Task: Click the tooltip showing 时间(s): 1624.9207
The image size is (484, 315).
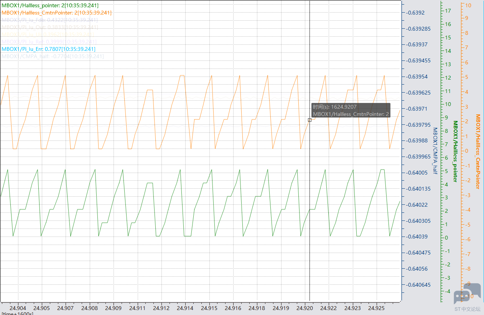Action: (351, 110)
